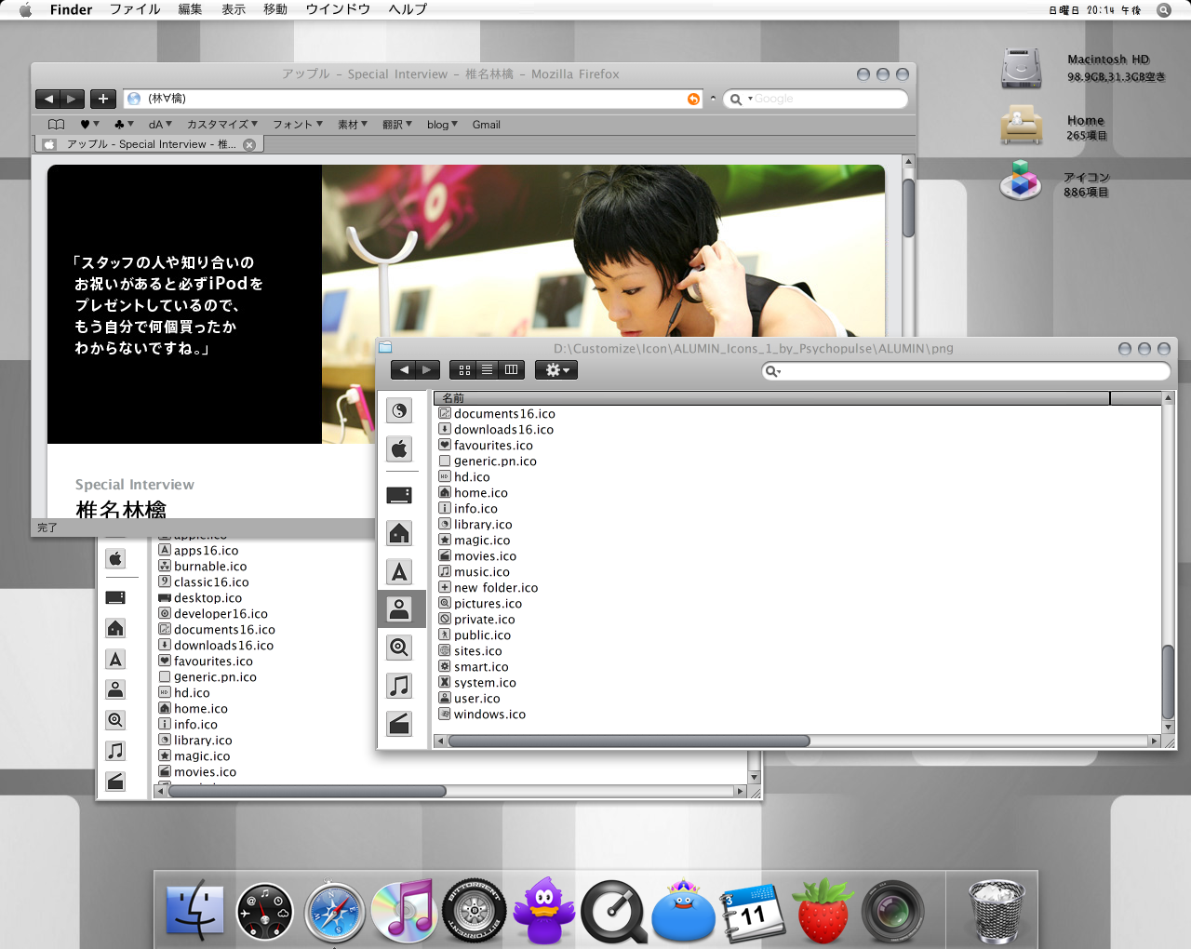Image resolution: width=1191 pixels, height=949 pixels.
Task: Go back in Firefox toolbar
Action: coord(49,99)
